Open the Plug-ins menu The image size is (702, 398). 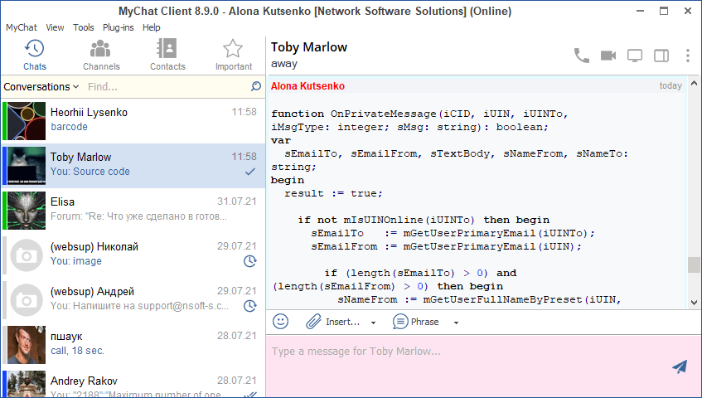pyautogui.click(x=119, y=27)
